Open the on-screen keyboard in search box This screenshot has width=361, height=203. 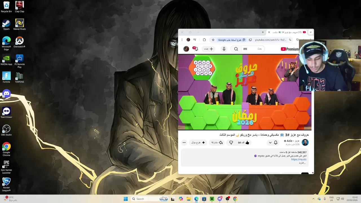coord(245,49)
